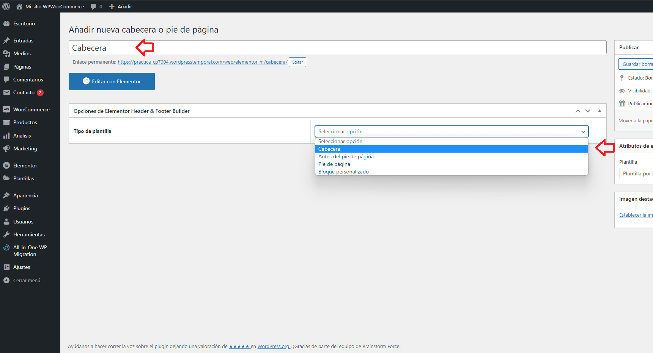
Task: Click the Páginas pages icon
Action: [x=6, y=67]
